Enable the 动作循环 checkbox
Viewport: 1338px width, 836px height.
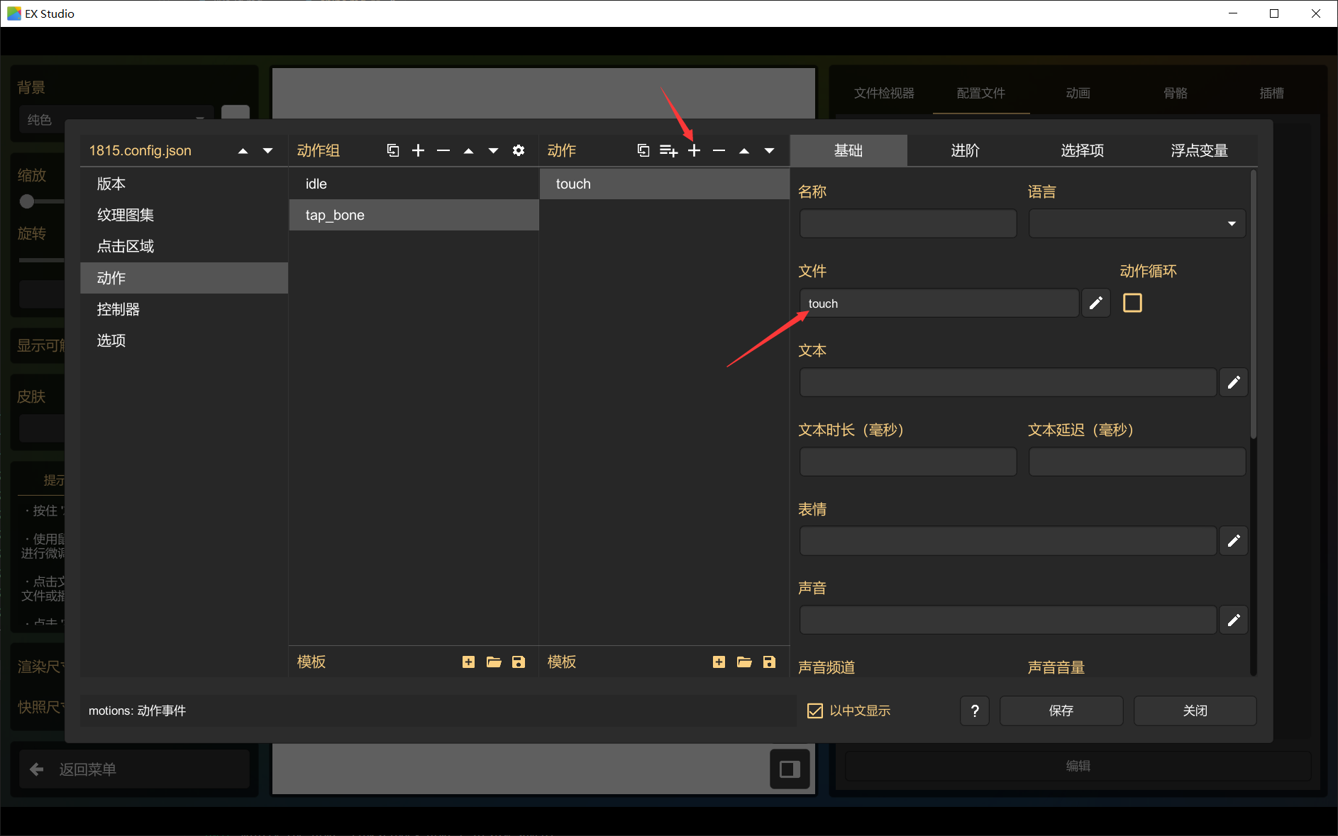[x=1133, y=303]
